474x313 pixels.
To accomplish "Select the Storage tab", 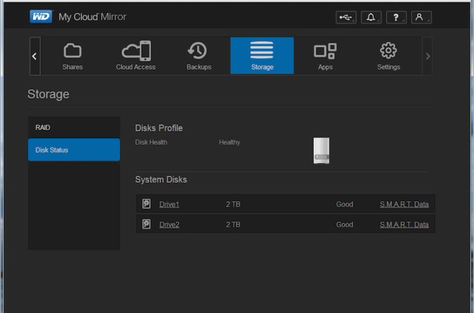I will coord(262,56).
